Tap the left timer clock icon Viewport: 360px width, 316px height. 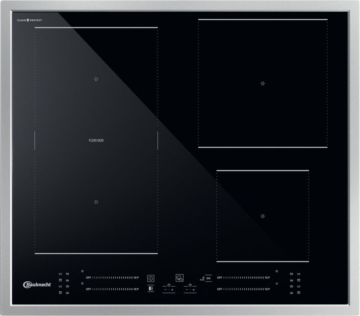(x=168, y=285)
